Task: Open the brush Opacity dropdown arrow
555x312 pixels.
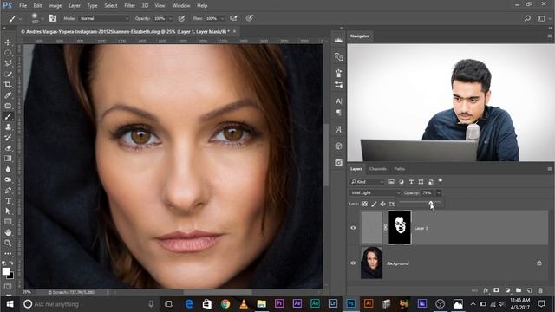Action: tap(170, 18)
